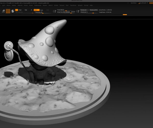Click the RTime status text
153x128 pixels.
click(10, 3)
